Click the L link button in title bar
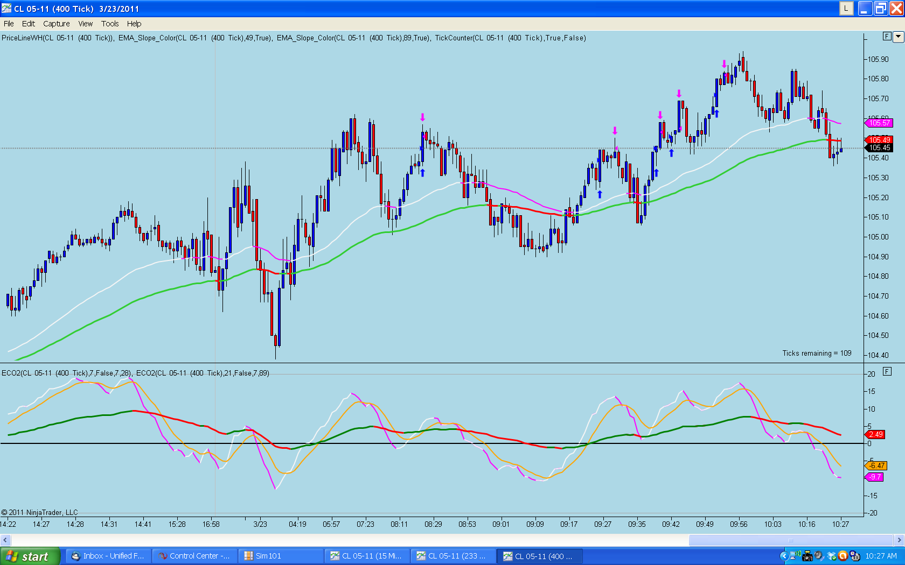The height and width of the screenshot is (565, 905). 846,9
